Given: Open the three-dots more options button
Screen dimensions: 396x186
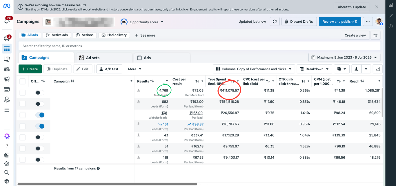Looking at the screenshot, I should click(368, 21).
